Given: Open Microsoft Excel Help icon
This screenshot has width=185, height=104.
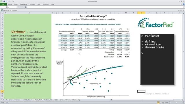Looking at the screenshot, I should [x=184, y=4].
